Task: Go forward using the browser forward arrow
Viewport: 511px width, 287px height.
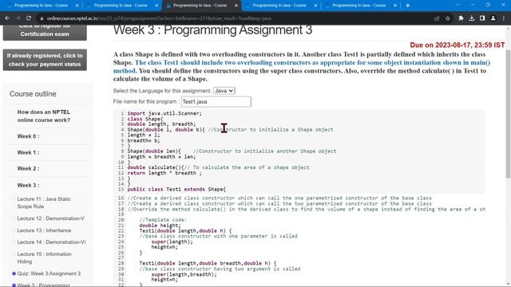Action: pyautogui.click(x=18, y=18)
